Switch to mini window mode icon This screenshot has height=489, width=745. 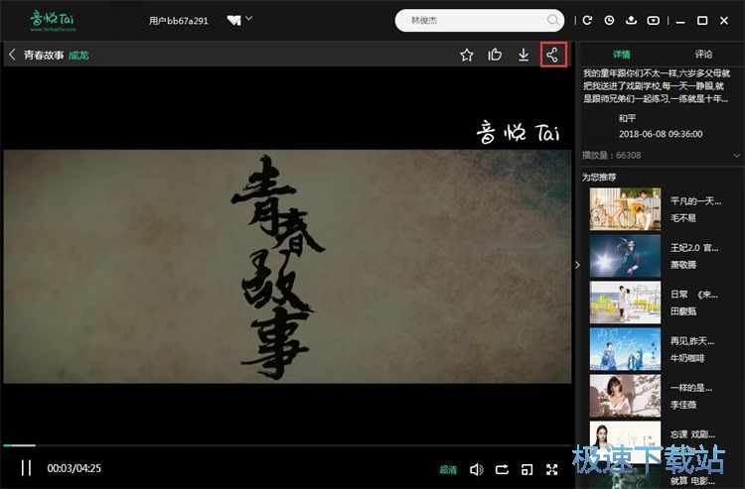526,469
